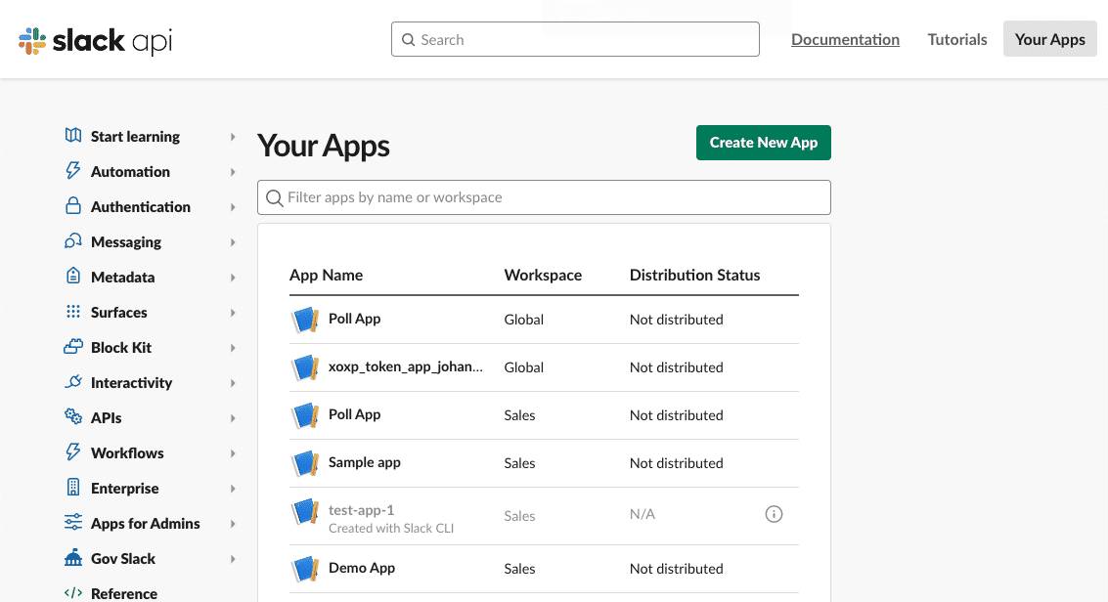Click Not distributed on Demo App row

677,569
